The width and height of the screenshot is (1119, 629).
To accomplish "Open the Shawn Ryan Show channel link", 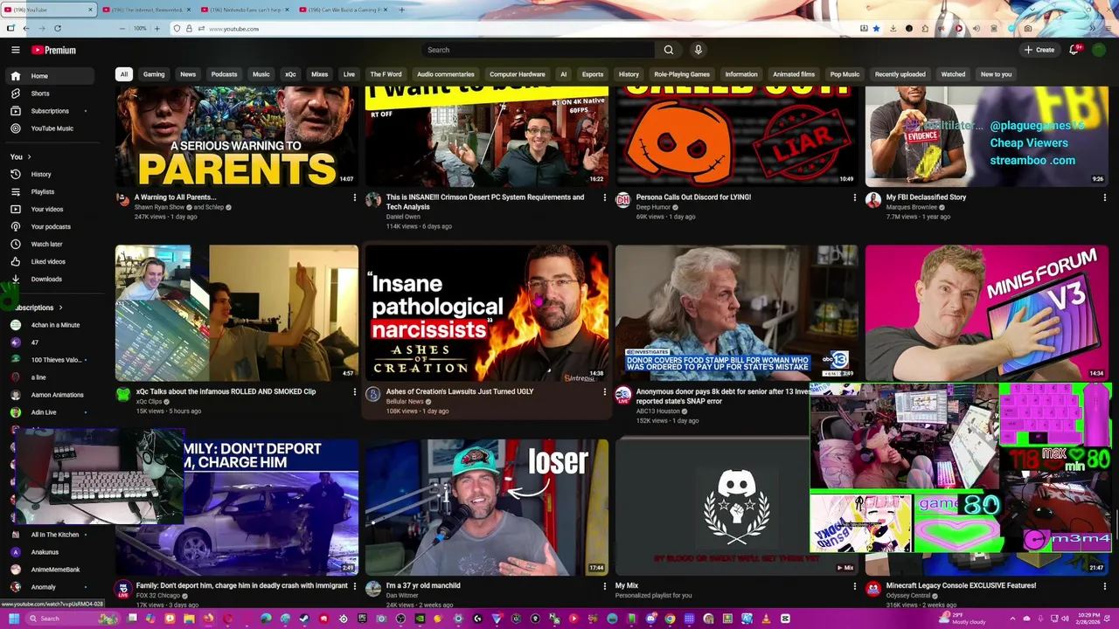I will [x=159, y=207].
